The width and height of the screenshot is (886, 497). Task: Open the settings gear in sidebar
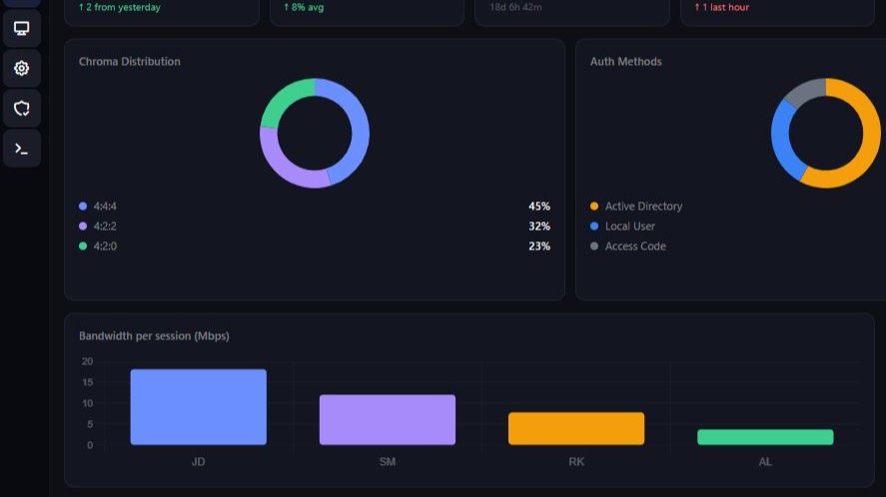(x=21, y=68)
